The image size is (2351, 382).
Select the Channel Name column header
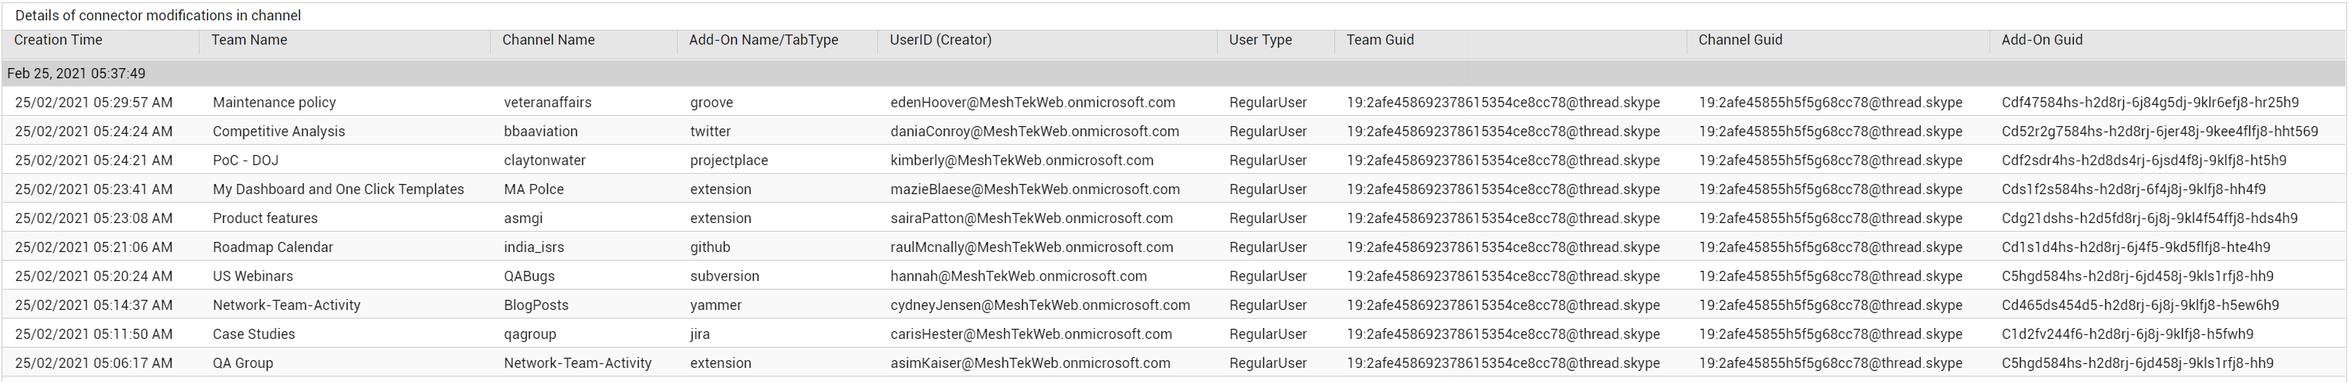pos(549,40)
